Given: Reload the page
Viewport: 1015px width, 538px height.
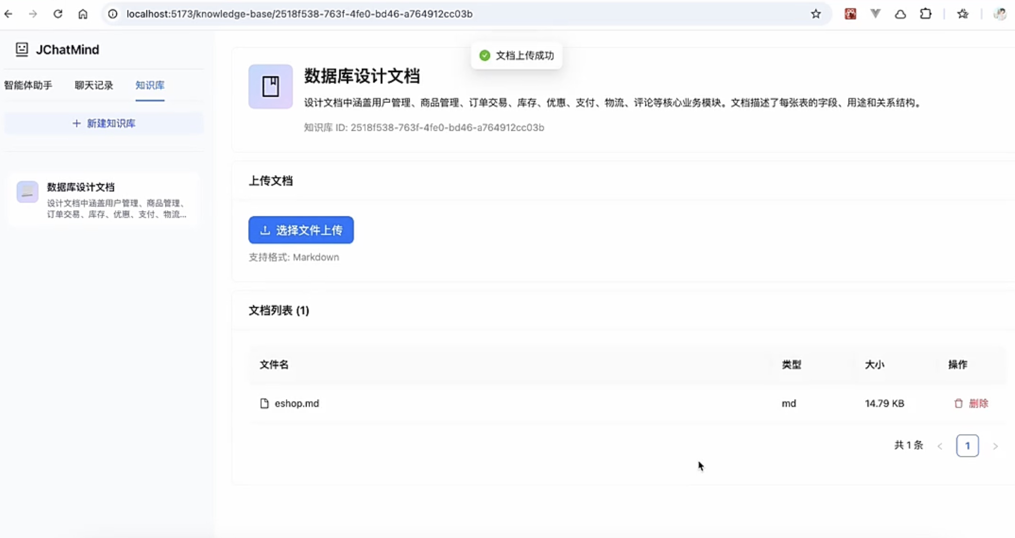Looking at the screenshot, I should (58, 14).
